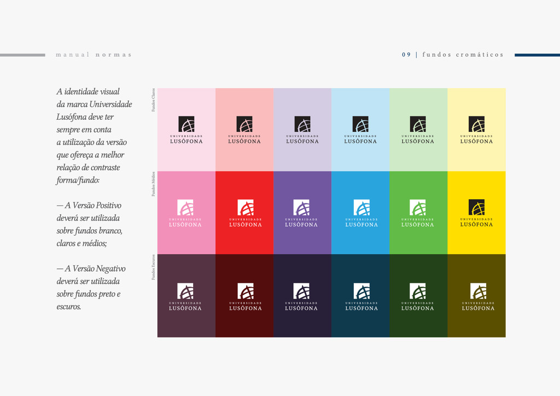
Task: Click the line 'claros e médios;'
Action: click(82, 243)
